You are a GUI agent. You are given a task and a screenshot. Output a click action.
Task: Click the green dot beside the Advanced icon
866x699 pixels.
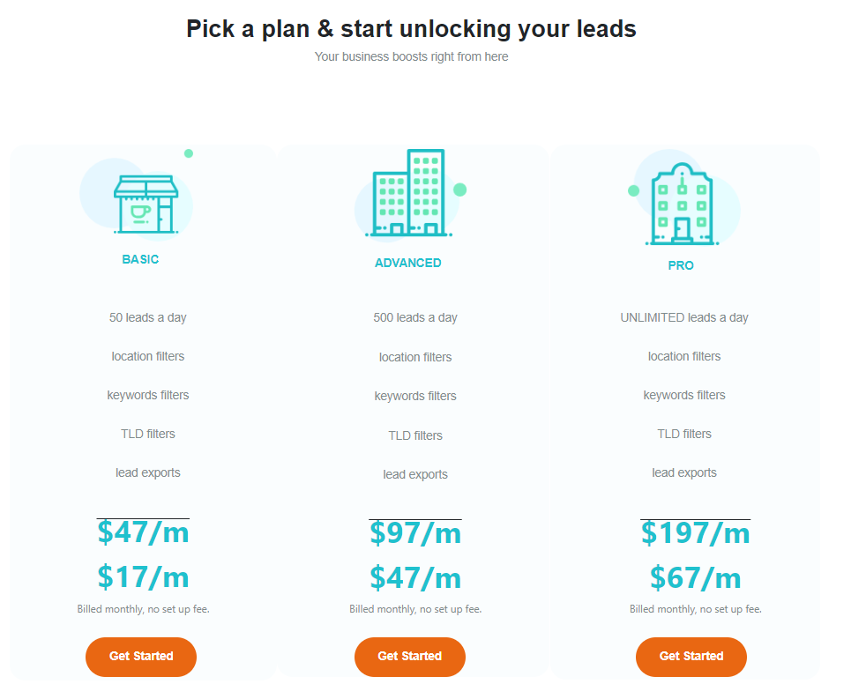[460, 190]
